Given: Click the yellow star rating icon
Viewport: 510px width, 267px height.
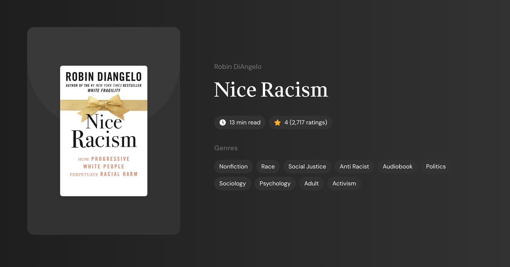Looking at the screenshot, I should click(277, 122).
